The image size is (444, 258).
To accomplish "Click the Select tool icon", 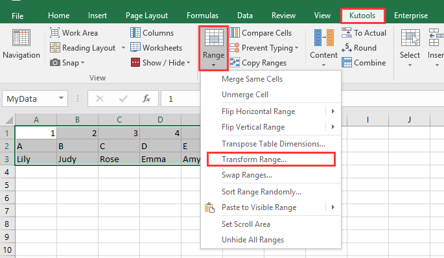I will [410, 38].
